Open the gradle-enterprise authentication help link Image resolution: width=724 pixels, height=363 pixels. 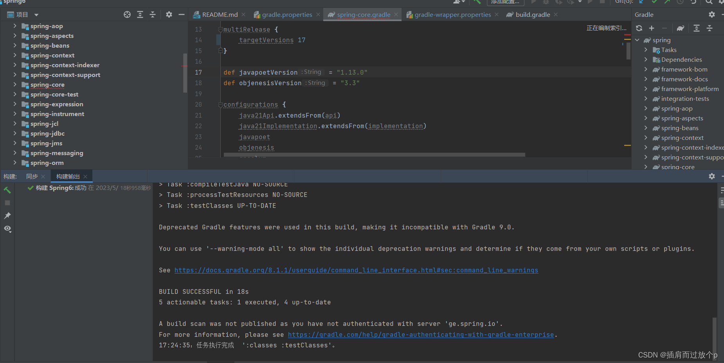pos(421,334)
